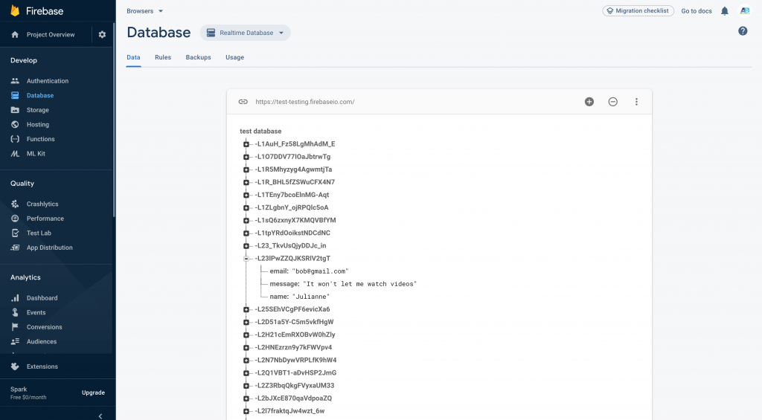Switch to the Rules tab
Viewport: 762px width, 420px height.
[163, 57]
